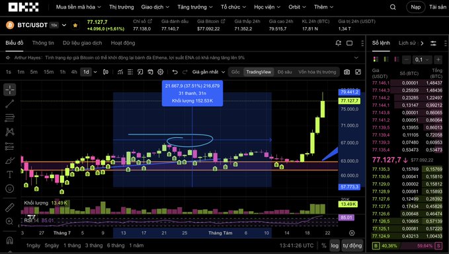449x254 pixels.
Task: Select the ruler measure tool
Action: coord(10,207)
